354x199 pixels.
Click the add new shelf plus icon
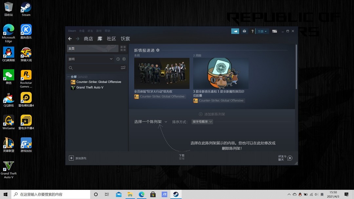click(x=201, y=114)
